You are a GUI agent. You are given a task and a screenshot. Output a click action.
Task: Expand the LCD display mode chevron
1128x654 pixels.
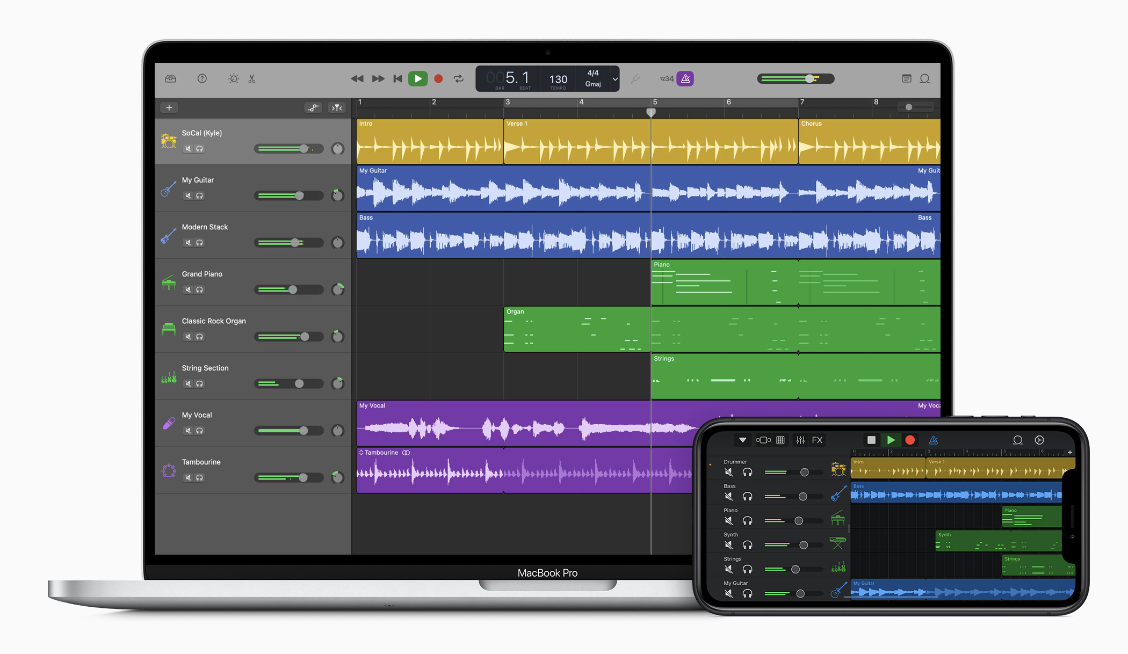[615, 79]
